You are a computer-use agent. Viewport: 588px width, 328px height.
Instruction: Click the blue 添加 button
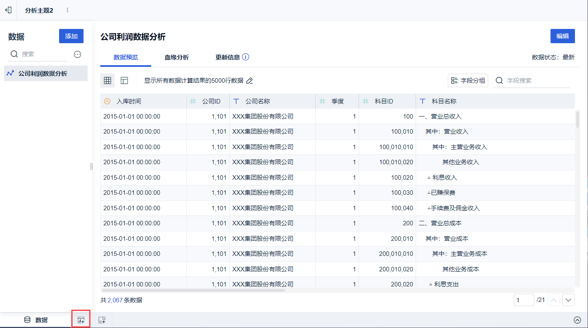71,36
